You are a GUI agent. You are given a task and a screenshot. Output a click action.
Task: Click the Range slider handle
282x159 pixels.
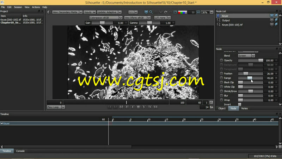click(250, 78)
